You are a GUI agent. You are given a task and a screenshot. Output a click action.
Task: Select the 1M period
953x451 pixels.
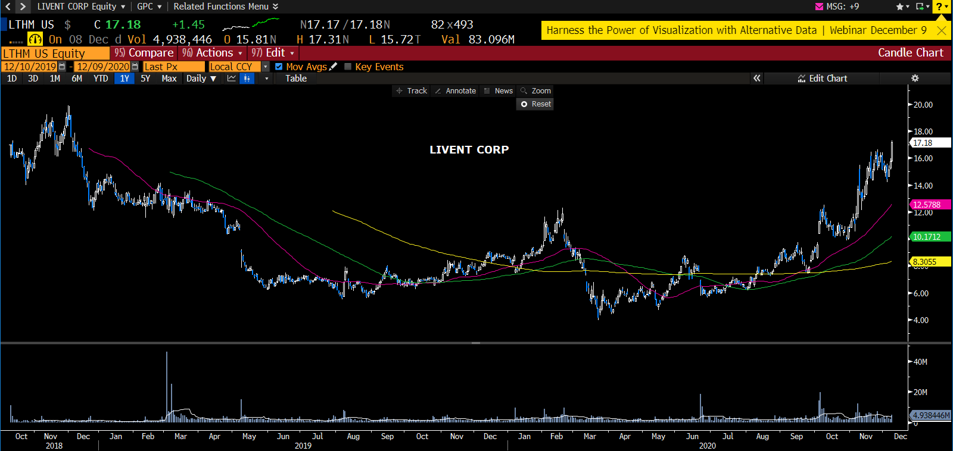coord(55,79)
